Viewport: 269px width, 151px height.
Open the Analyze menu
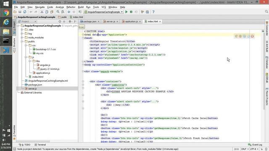(60, 7)
